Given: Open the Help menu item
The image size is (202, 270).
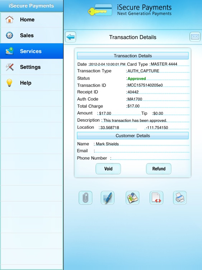Looking at the screenshot, I should (32, 83).
